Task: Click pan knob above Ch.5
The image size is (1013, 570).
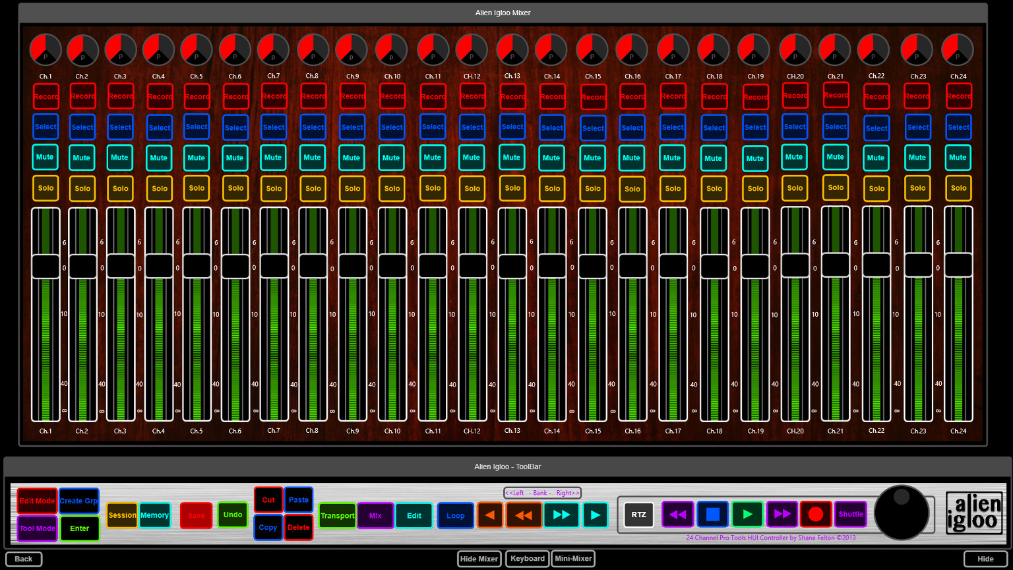Action: click(x=197, y=50)
